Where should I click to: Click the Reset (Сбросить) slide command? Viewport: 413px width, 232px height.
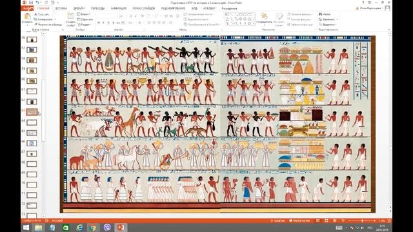pos(85,19)
